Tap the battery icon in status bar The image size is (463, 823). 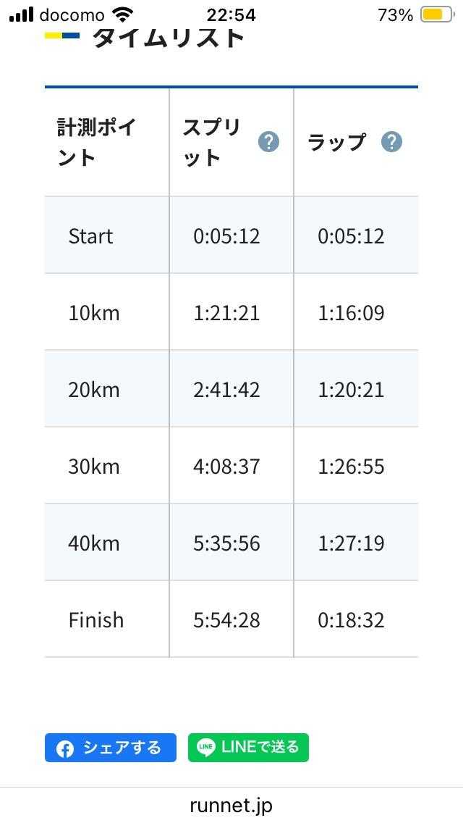[x=436, y=14]
